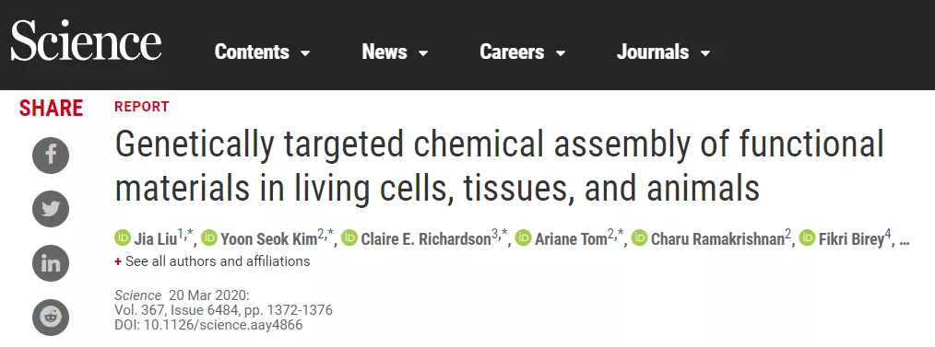The height and width of the screenshot is (347, 935).
Task: Open Claire E. Richardson's ORCID icon
Action: pos(349,238)
